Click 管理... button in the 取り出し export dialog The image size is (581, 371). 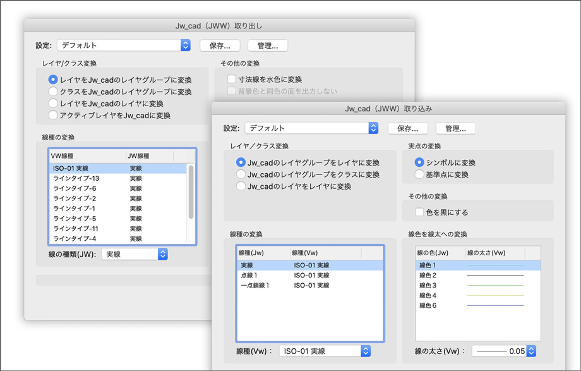(x=268, y=46)
